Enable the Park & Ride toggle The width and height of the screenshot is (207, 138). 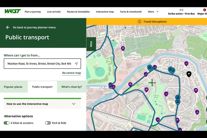pos(48,123)
